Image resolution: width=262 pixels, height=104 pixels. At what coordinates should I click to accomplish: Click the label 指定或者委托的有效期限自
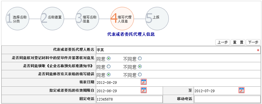72,90
